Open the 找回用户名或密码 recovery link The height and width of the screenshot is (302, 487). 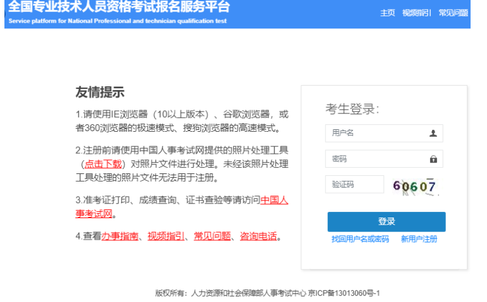click(x=360, y=240)
